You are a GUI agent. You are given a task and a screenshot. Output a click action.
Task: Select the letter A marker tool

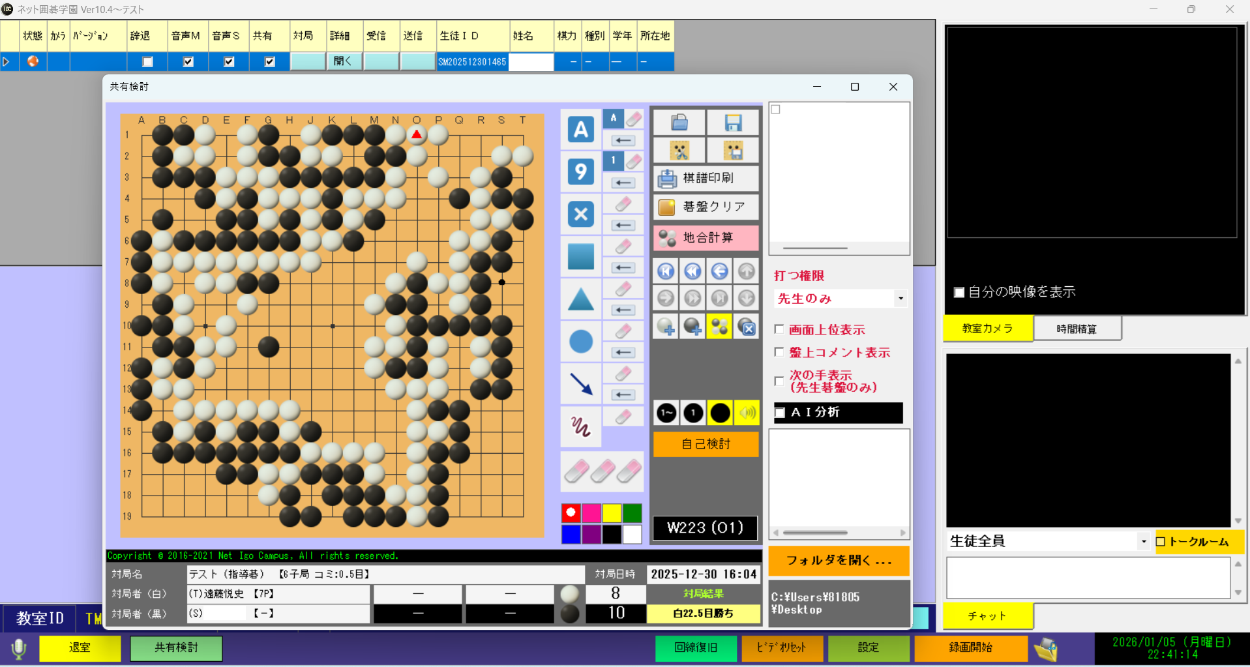click(580, 129)
